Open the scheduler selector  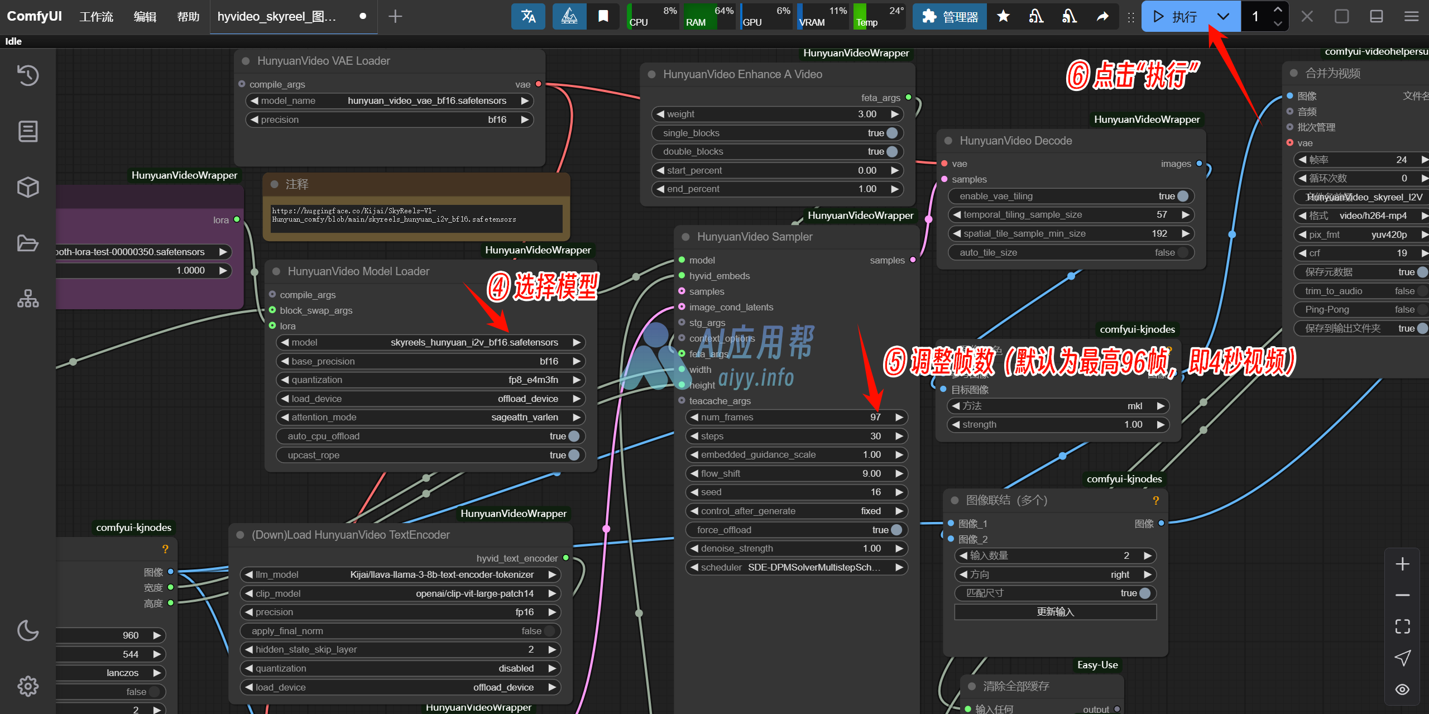coord(797,567)
